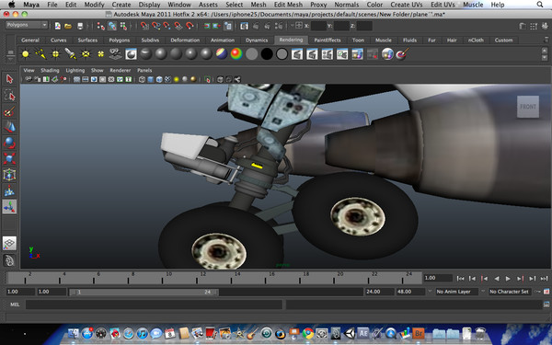Assign the rainbow ramp shader sphere
Viewport: 552px width, 345px height.
coord(236,54)
